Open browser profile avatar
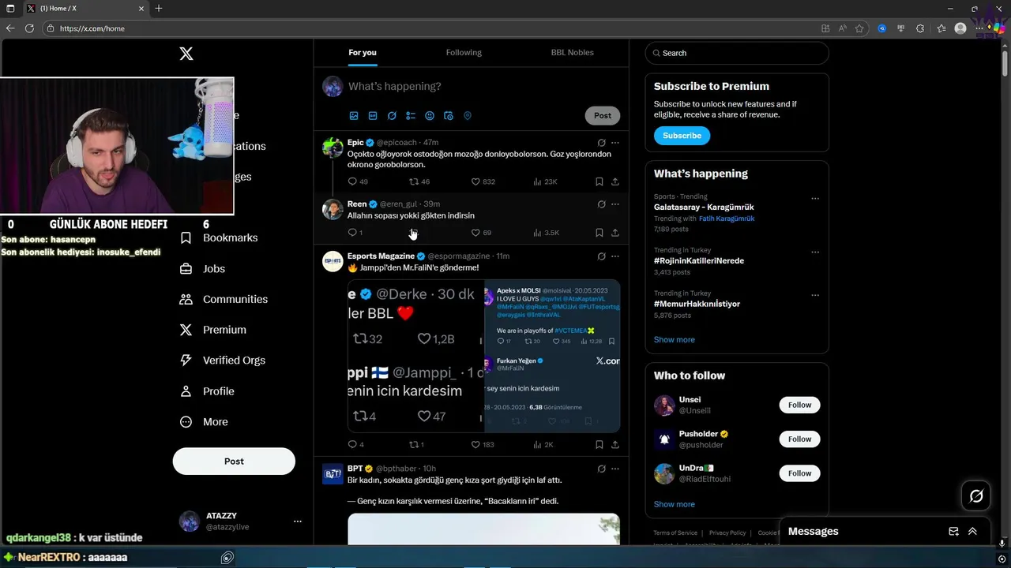This screenshot has height=568, width=1011. (x=960, y=28)
